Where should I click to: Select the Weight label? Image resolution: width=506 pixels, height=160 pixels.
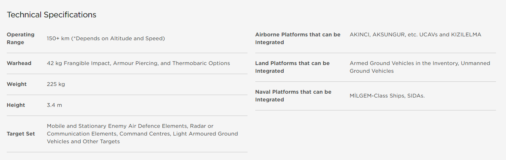point(17,84)
